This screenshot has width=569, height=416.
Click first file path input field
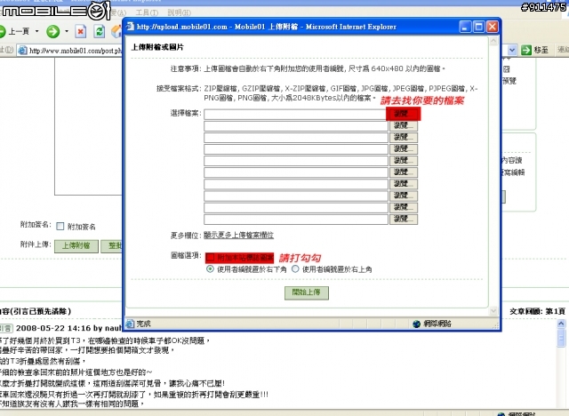click(x=294, y=115)
